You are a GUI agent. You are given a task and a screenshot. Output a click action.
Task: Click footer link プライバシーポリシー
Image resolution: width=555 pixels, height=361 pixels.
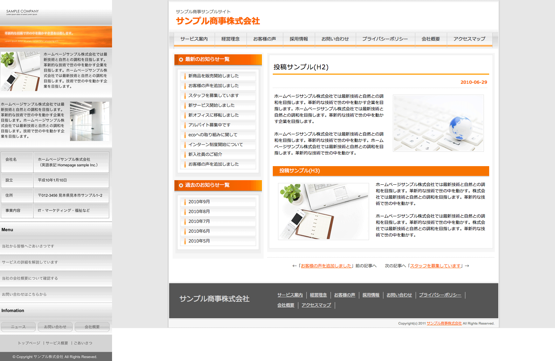440,295
